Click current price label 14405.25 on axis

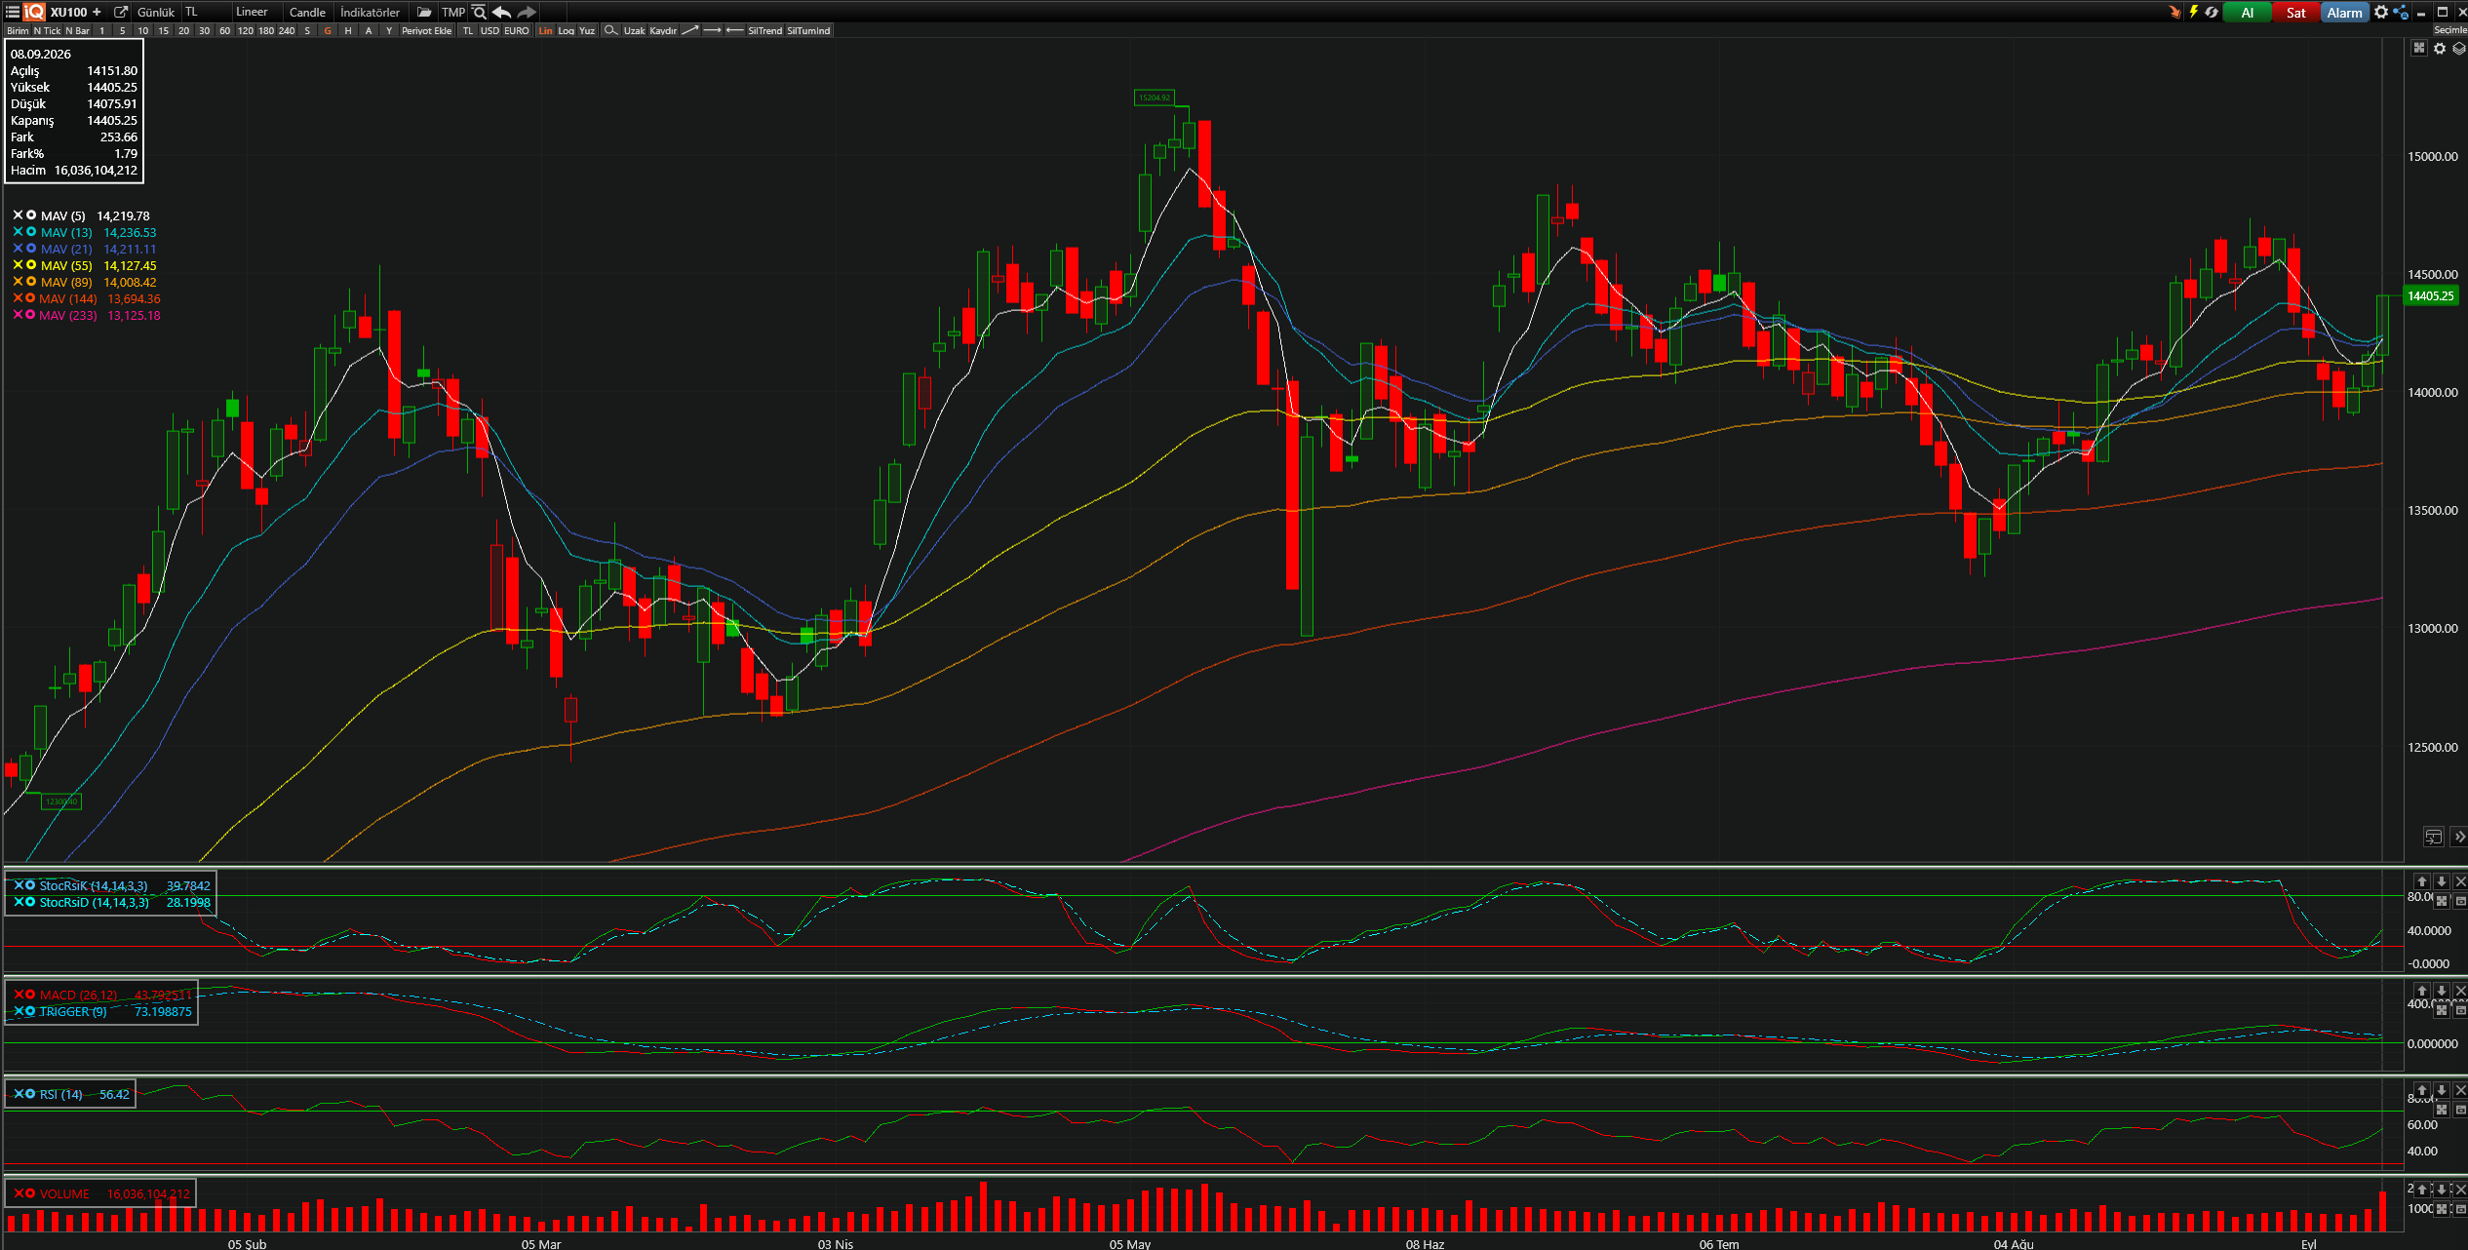(x=2431, y=295)
